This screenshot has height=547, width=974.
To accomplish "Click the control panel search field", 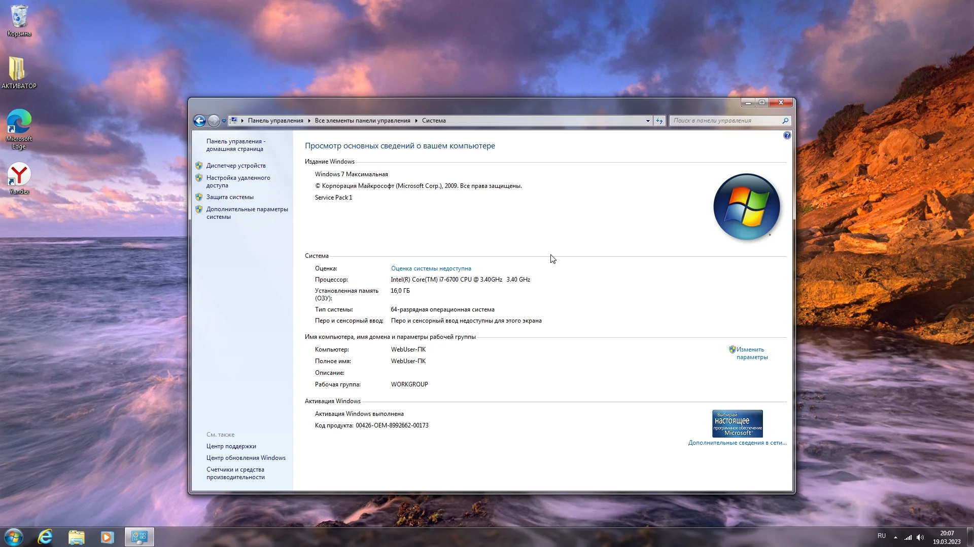I will pos(725,121).
